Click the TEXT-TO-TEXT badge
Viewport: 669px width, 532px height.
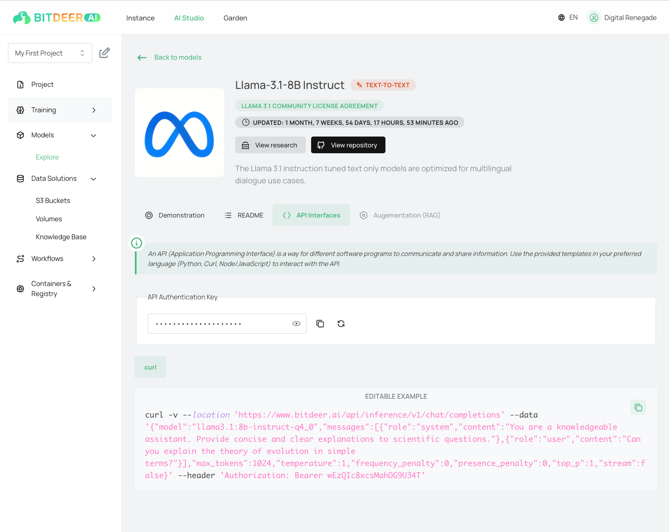[383, 85]
